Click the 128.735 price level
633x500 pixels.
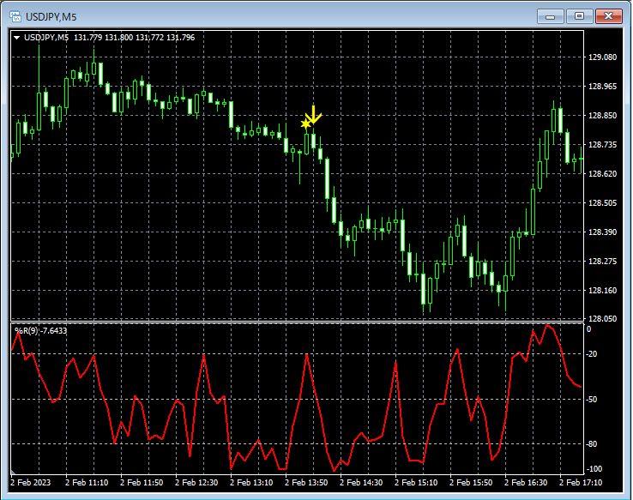click(x=602, y=144)
